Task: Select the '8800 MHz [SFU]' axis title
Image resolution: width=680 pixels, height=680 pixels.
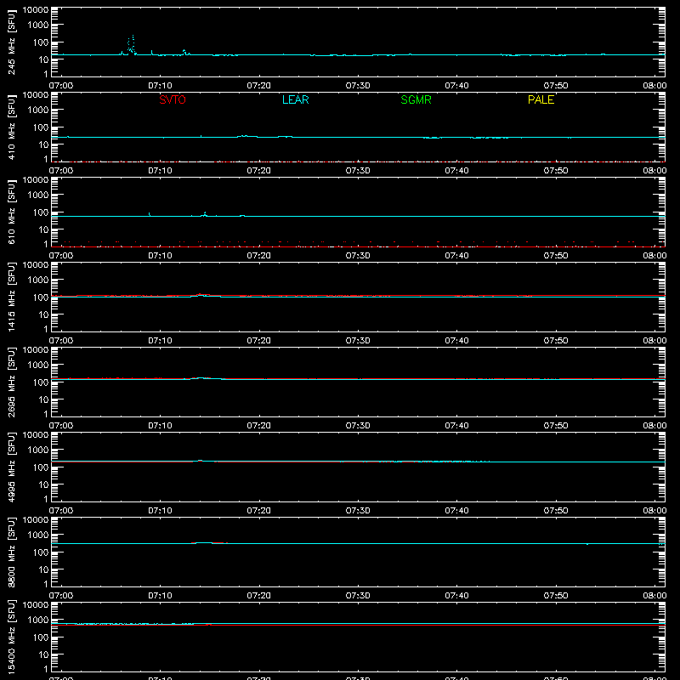Action: tap(12, 552)
